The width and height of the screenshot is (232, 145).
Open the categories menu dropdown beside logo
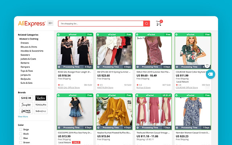(51, 23)
